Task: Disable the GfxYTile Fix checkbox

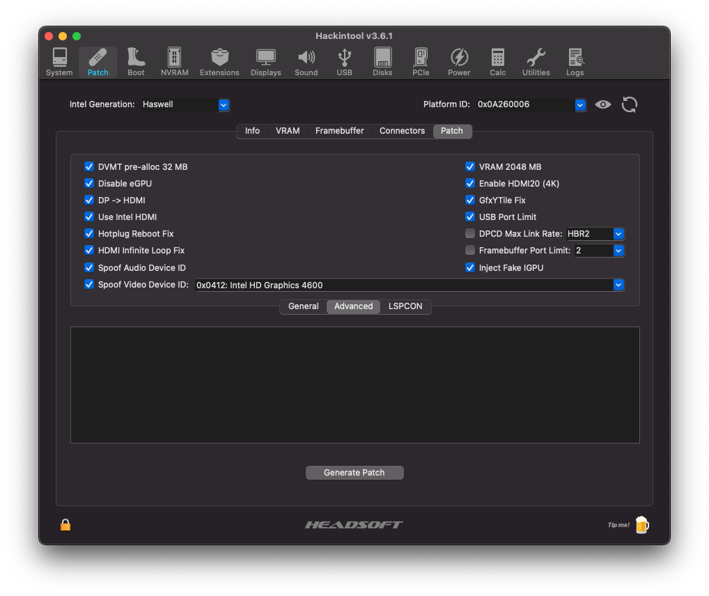Action: click(x=470, y=201)
